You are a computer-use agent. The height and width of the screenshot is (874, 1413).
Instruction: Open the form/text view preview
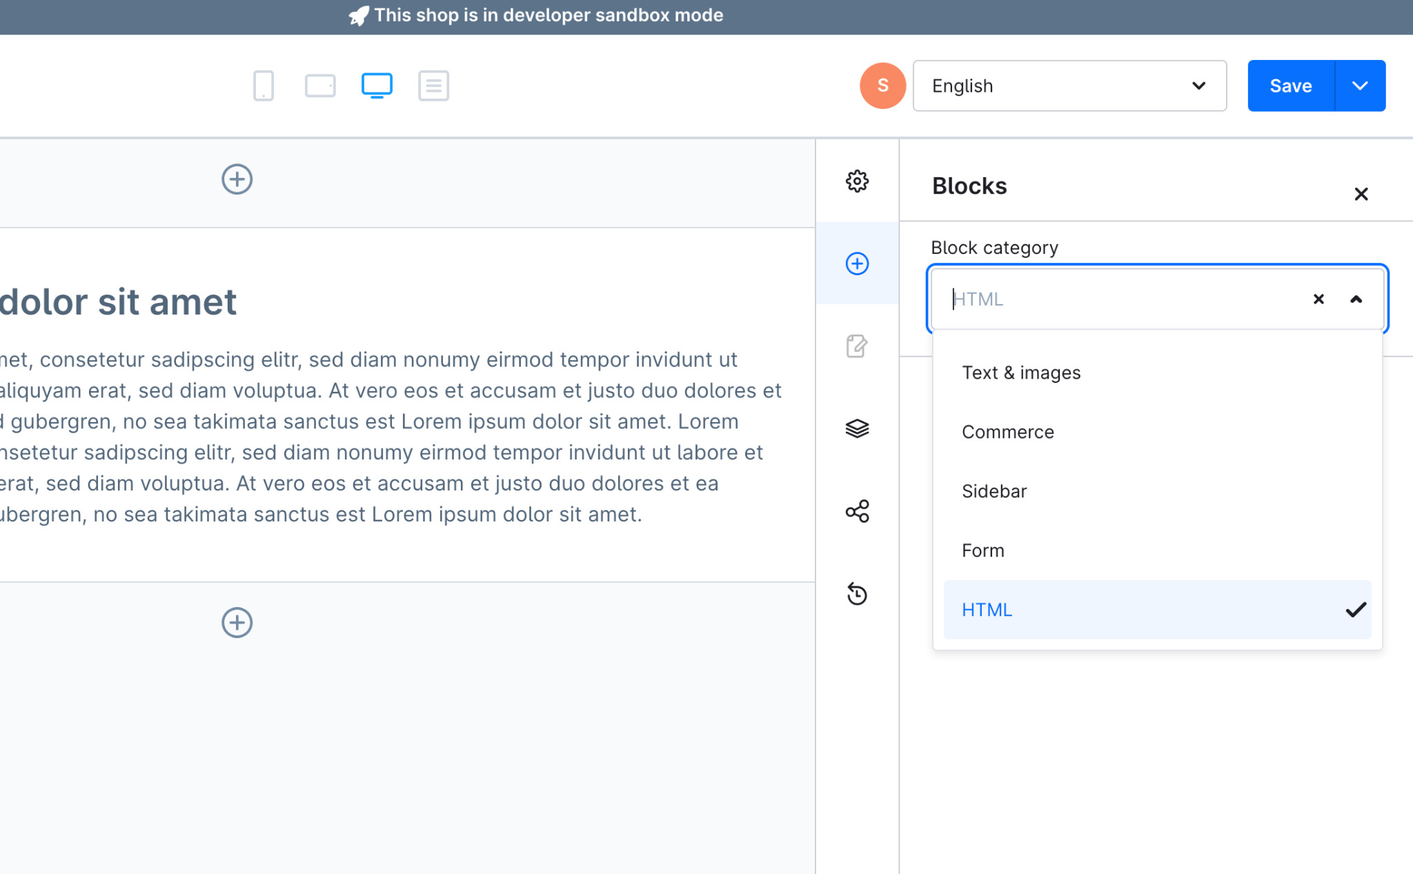pos(433,86)
